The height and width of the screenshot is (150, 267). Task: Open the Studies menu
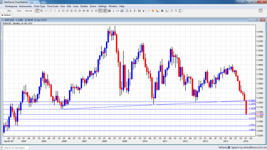[x=84, y=6]
